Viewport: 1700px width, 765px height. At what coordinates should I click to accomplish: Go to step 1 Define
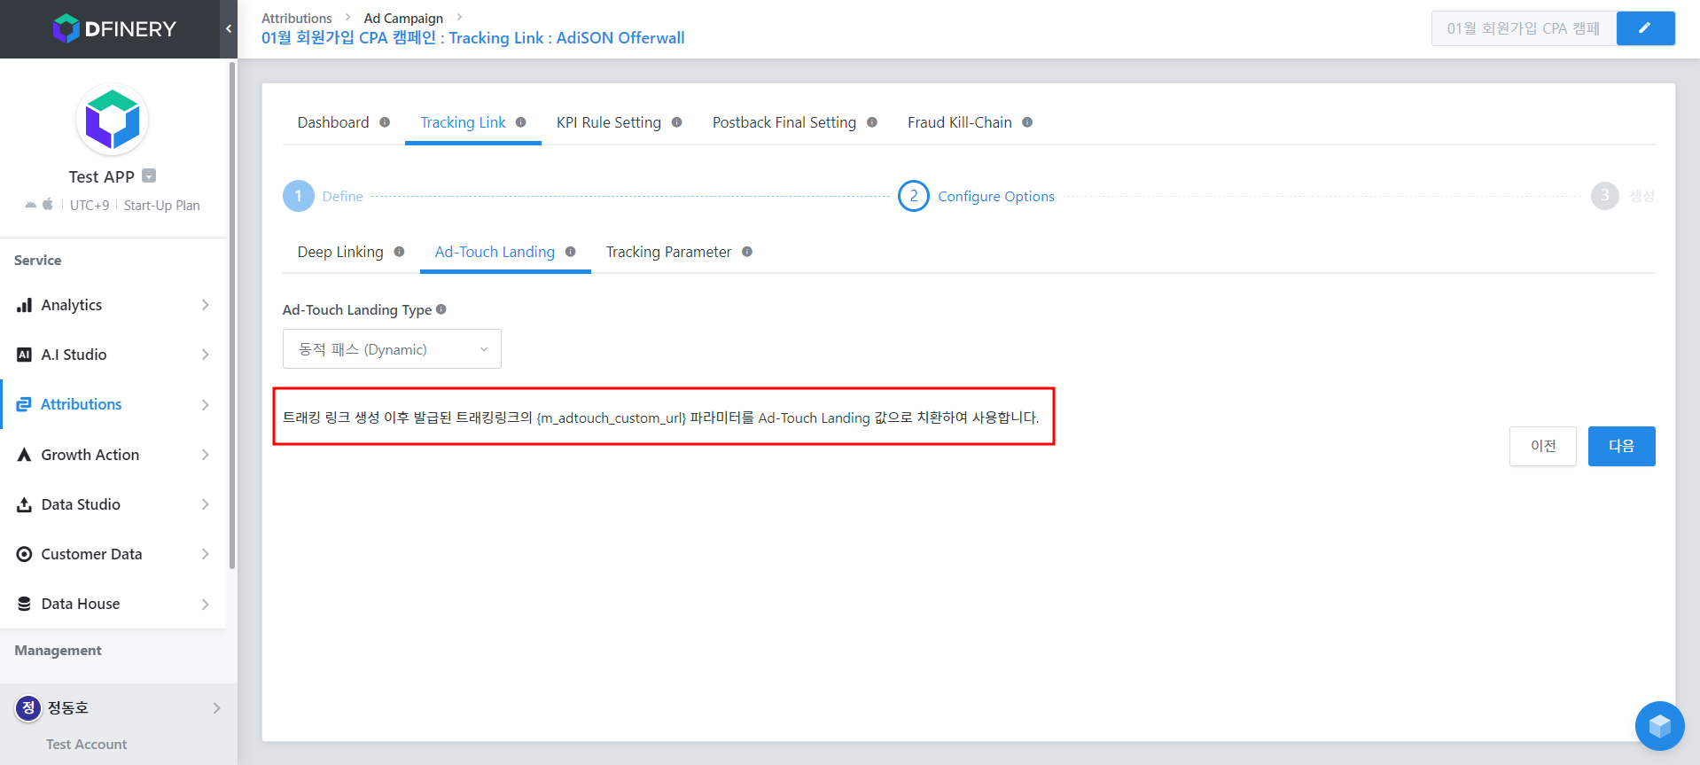[x=324, y=196]
